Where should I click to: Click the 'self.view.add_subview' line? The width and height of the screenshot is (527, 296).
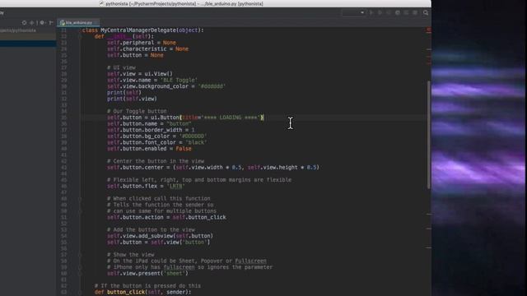160,236
